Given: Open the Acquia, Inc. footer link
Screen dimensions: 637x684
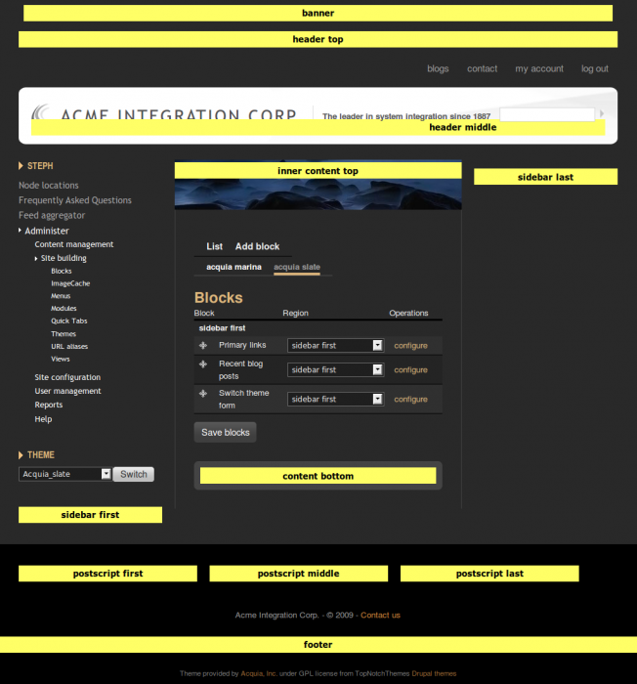Looking at the screenshot, I should coord(259,673).
